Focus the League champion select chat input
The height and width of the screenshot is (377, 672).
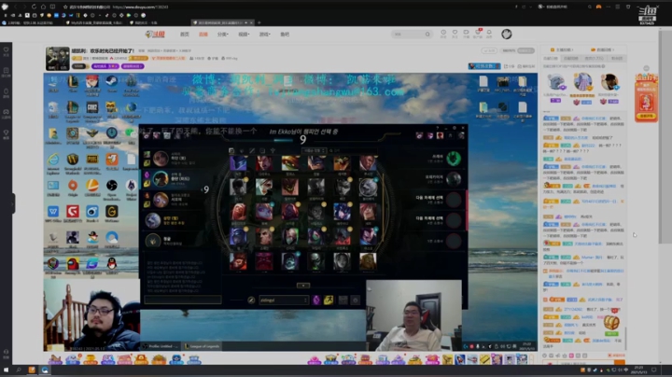click(183, 300)
